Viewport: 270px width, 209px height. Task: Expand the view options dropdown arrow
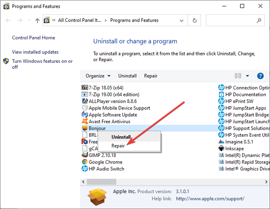[247, 76]
